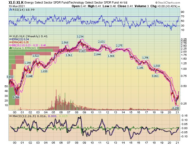Viewport: 192px width, 145px height.
Task: Click the Low 0.40 value
Action: 109,6
